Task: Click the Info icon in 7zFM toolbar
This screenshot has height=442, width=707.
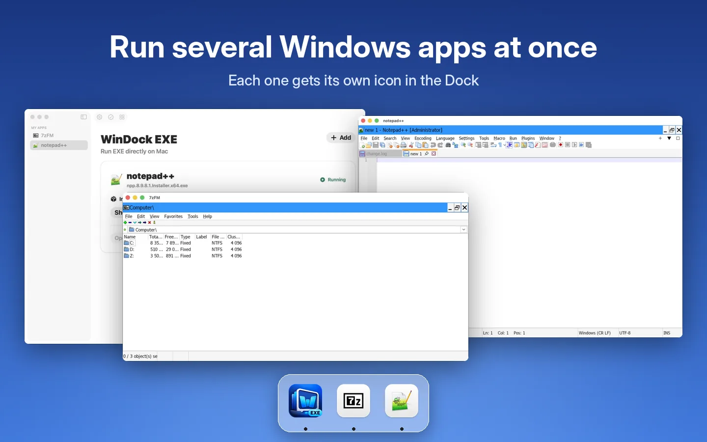Action: point(154,222)
